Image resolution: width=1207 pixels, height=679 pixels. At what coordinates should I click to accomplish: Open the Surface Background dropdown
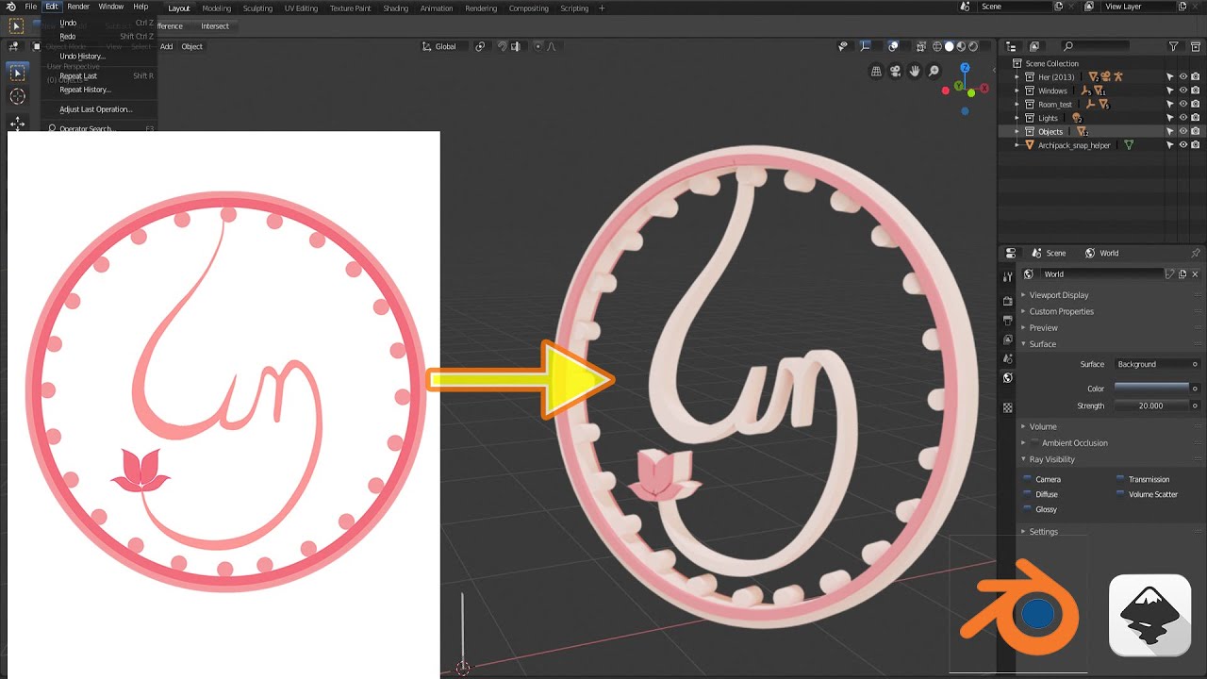(1156, 364)
